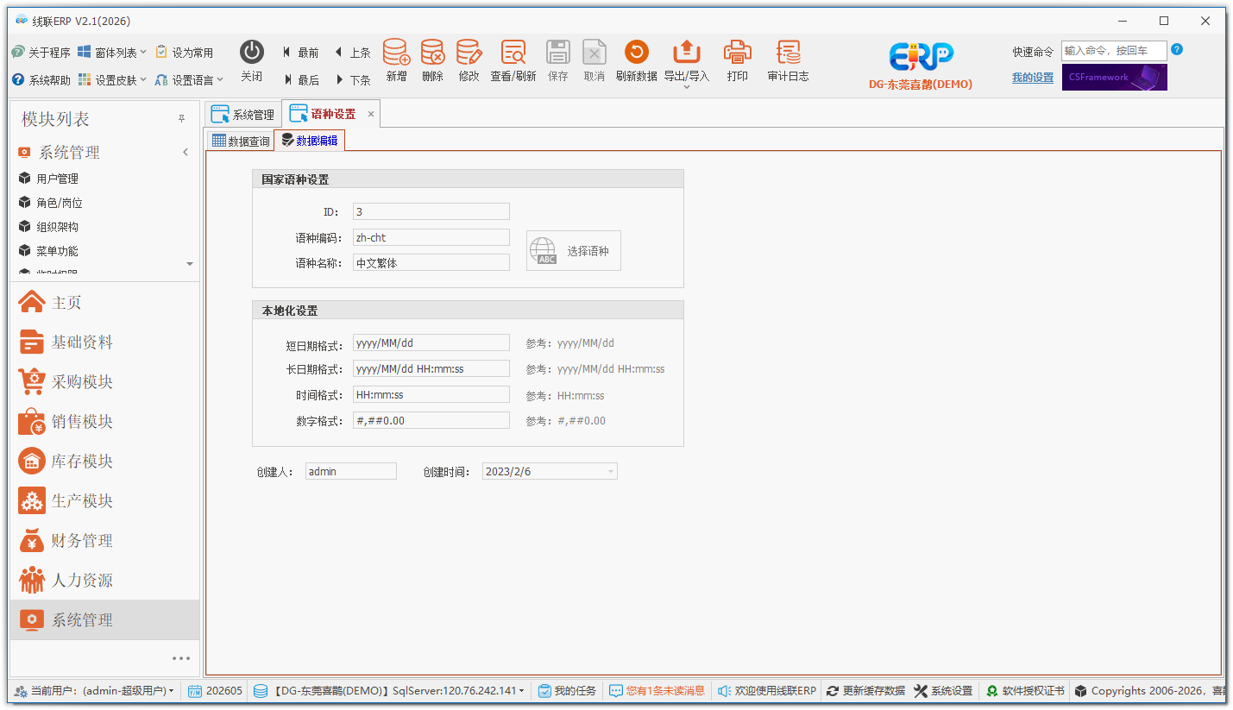
Task: Open the 库存模块 inventory module
Action: click(104, 461)
